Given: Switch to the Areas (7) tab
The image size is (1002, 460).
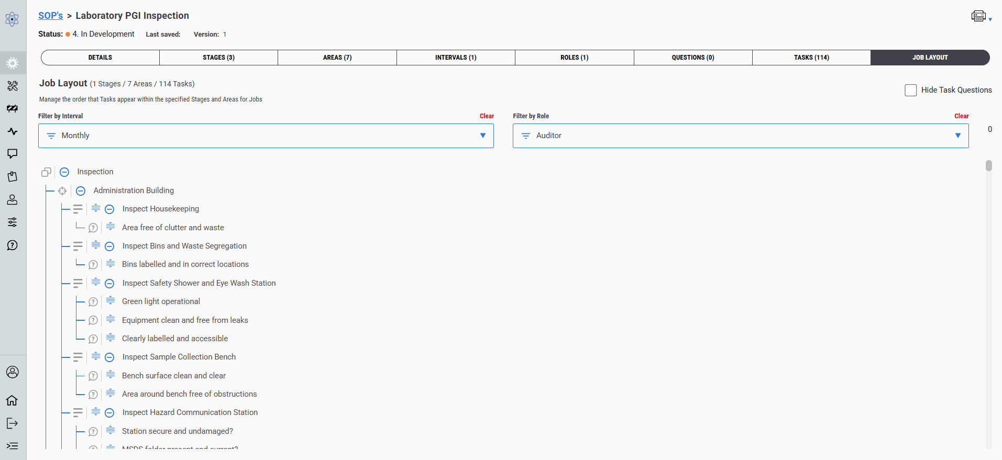Looking at the screenshot, I should pyautogui.click(x=337, y=58).
